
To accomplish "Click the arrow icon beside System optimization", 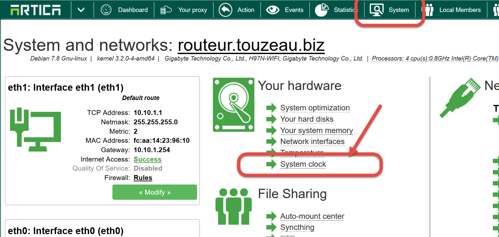I will click(271, 108).
